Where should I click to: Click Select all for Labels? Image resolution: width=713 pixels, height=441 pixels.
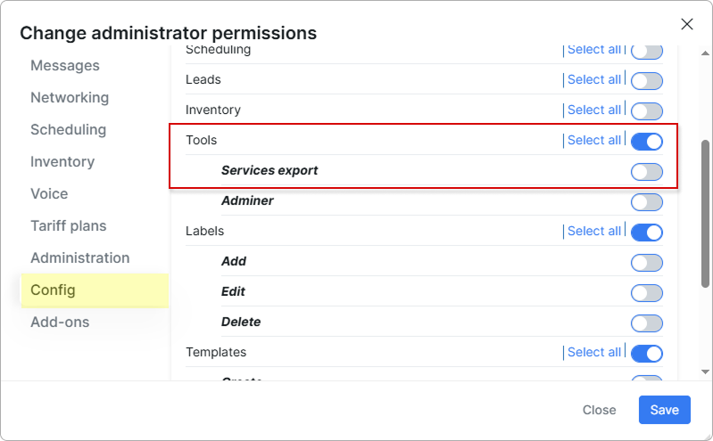coord(593,231)
